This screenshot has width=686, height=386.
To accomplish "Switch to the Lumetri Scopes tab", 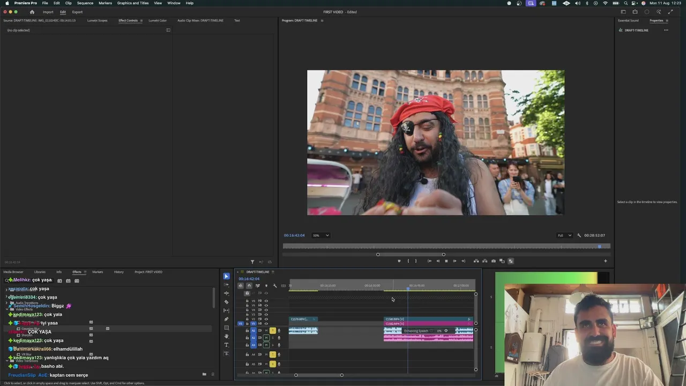I will [x=97, y=20].
